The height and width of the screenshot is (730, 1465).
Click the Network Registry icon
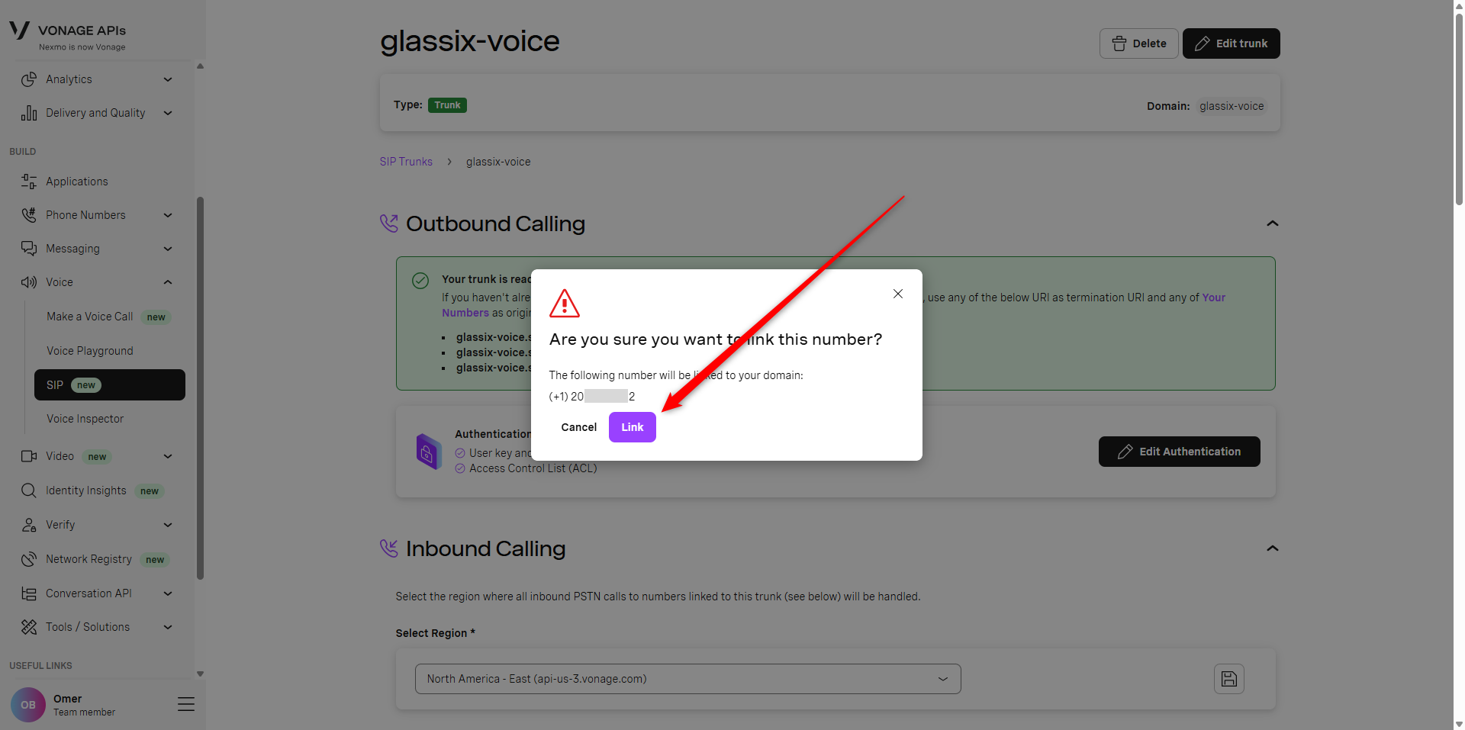[x=29, y=559]
